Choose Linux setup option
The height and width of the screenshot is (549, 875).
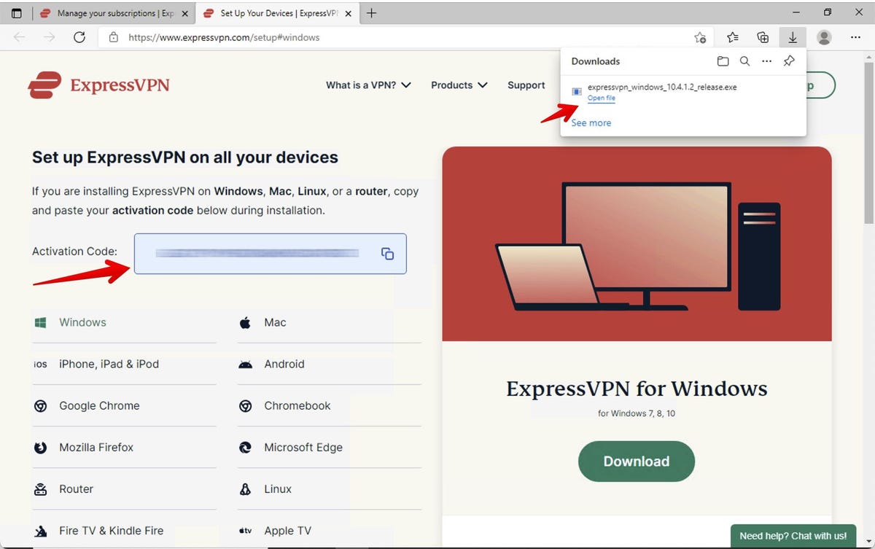tap(329, 488)
